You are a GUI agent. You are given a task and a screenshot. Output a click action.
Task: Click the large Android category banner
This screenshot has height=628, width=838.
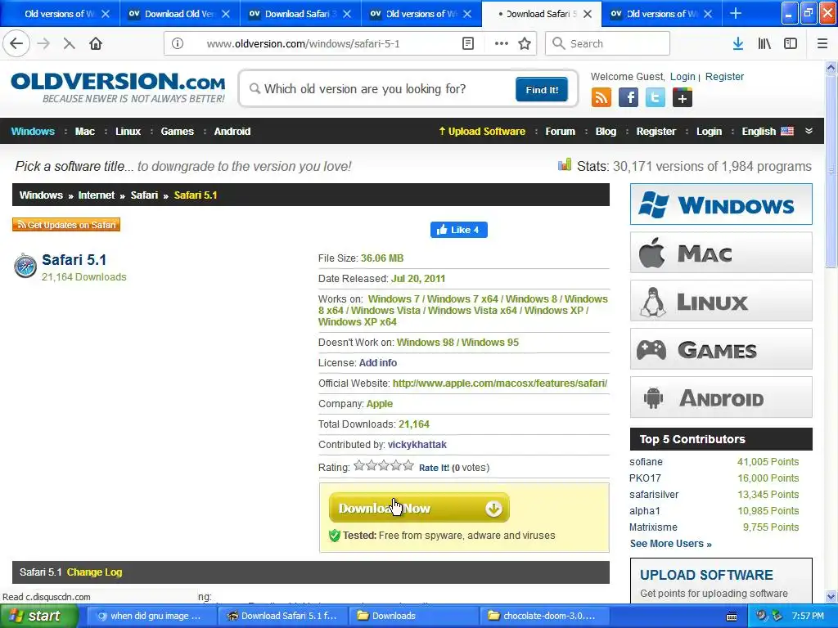point(721,397)
